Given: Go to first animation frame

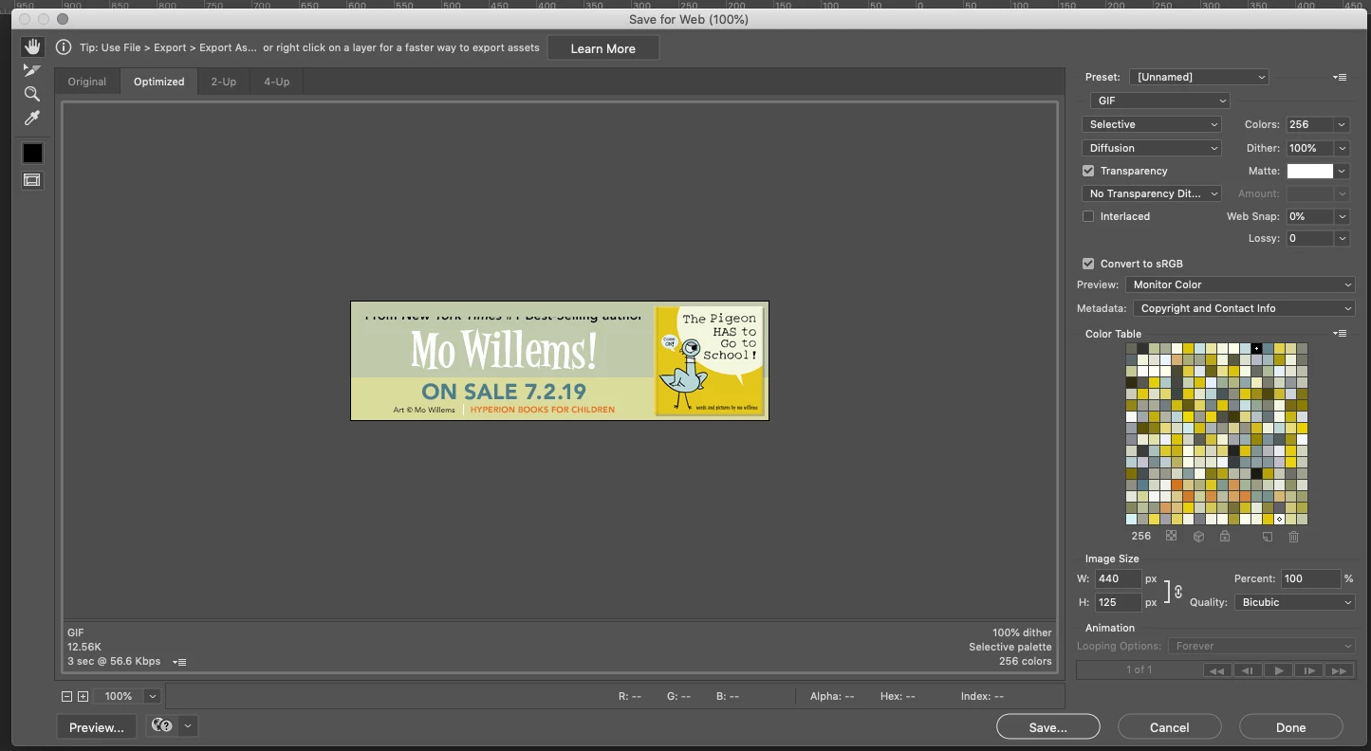Looking at the screenshot, I should (1217, 670).
